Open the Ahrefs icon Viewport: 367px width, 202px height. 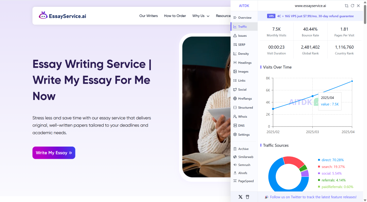(235, 173)
